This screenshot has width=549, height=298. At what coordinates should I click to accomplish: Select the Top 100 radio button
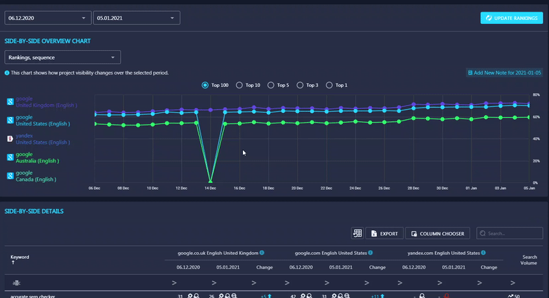205,85
